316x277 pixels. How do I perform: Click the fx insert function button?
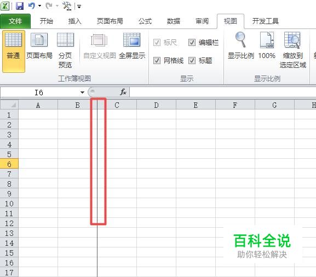123,93
